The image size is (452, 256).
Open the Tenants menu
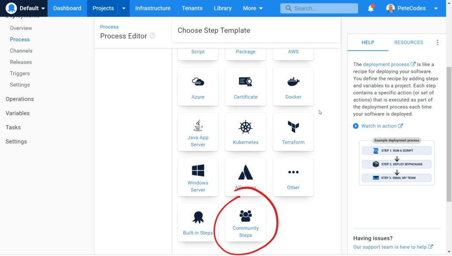coord(192,8)
